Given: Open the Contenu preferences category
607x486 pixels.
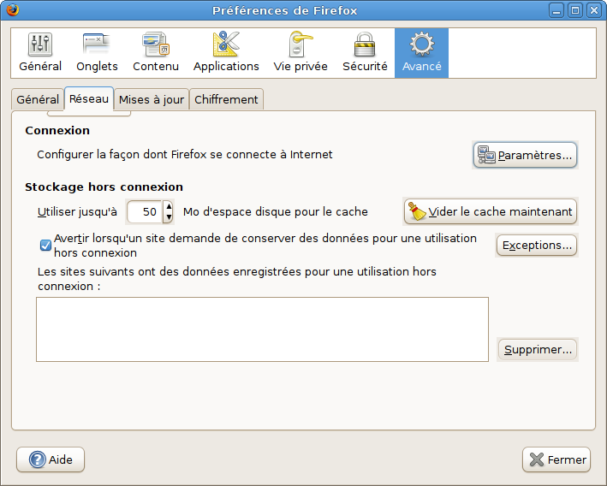Looking at the screenshot, I should [x=156, y=53].
